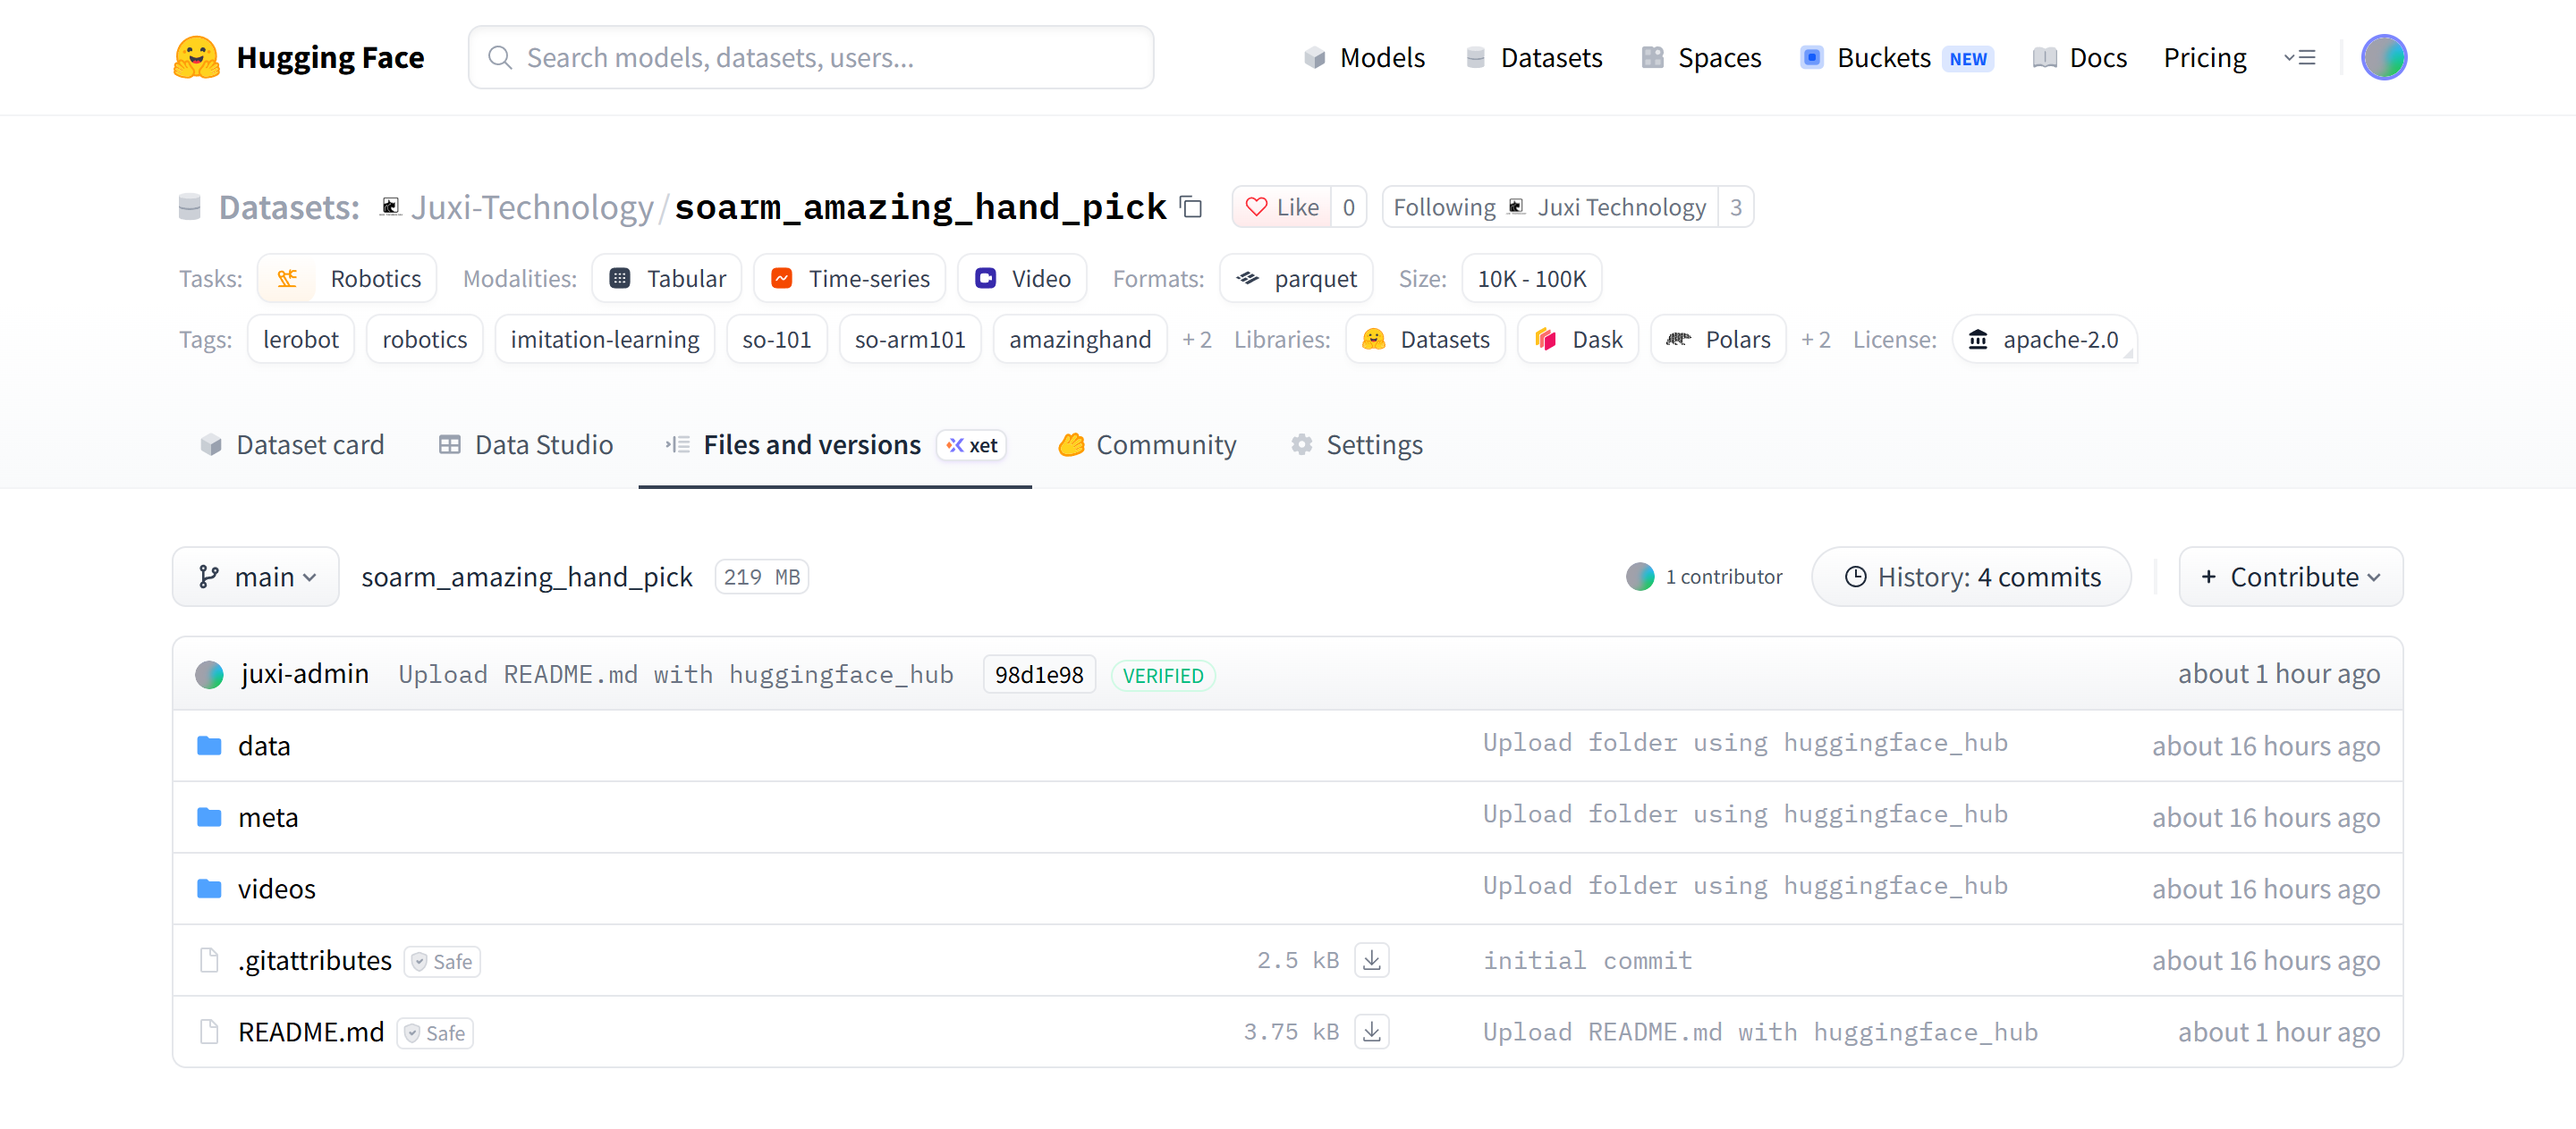Open the meta folder

pos(268,816)
